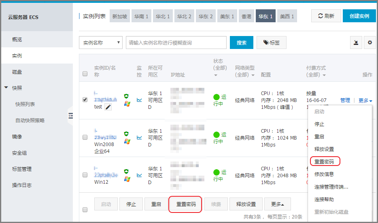This screenshot has height=223, width=378.
Task: Open 镜像 in the sidebar
Action: coord(37,137)
